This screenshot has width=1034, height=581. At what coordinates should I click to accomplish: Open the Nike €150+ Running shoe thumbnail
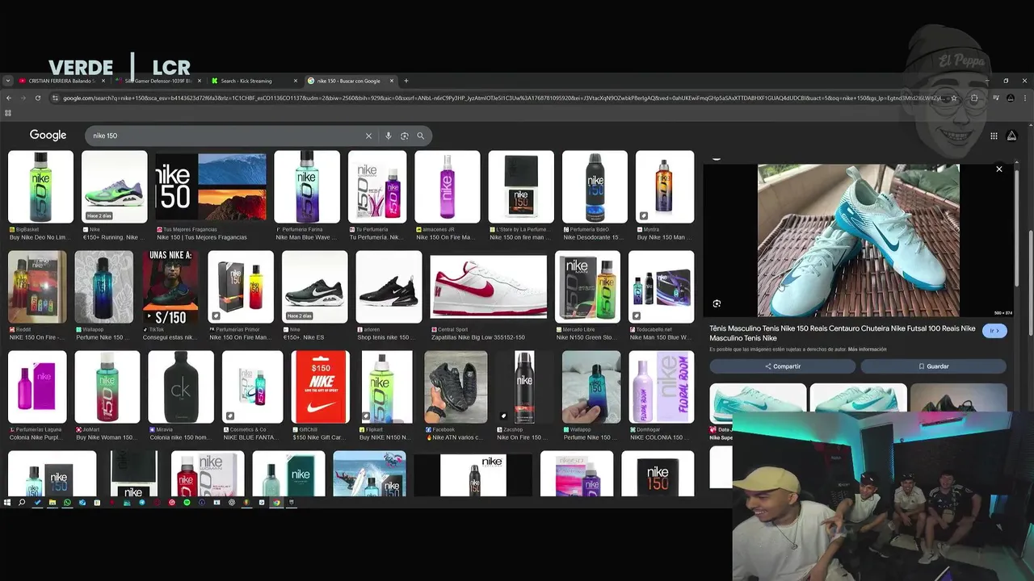(x=115, y=187)
